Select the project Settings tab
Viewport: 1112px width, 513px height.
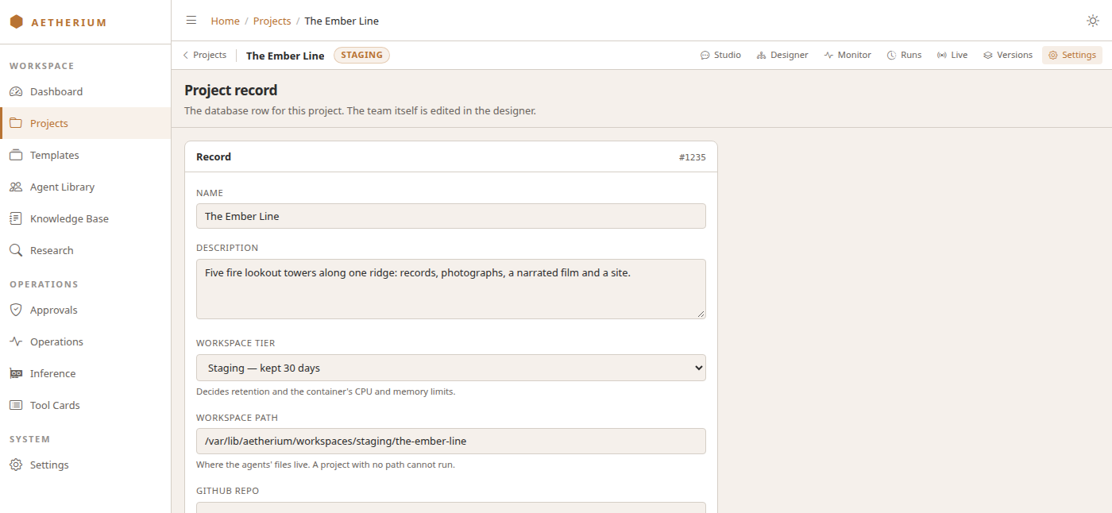pyautogui.click(x=1072, y=56)
